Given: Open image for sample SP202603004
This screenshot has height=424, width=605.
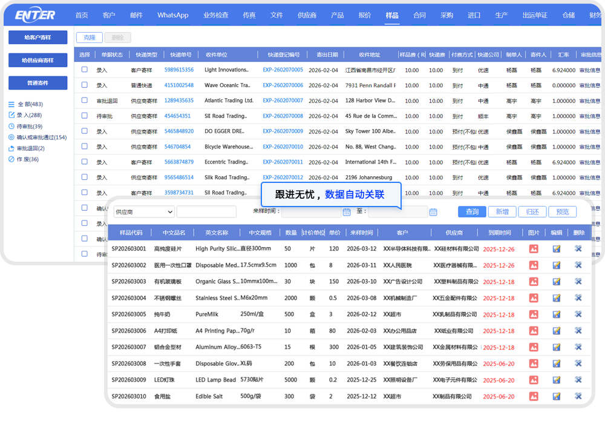Looking at the screenshot, I should pos(534,298).
